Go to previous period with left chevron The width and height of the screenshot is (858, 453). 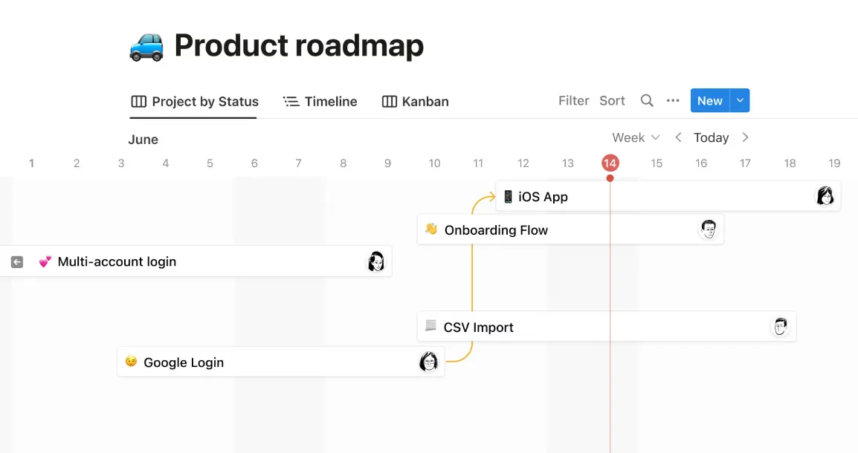click(x=678, y=137)
